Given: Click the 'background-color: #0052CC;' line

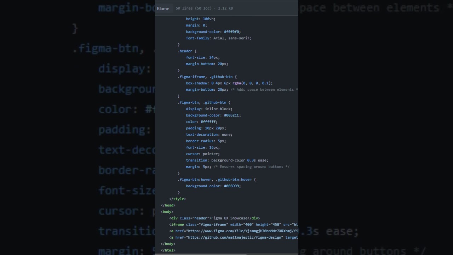Looking at the screenshot, I should [213, 115].
